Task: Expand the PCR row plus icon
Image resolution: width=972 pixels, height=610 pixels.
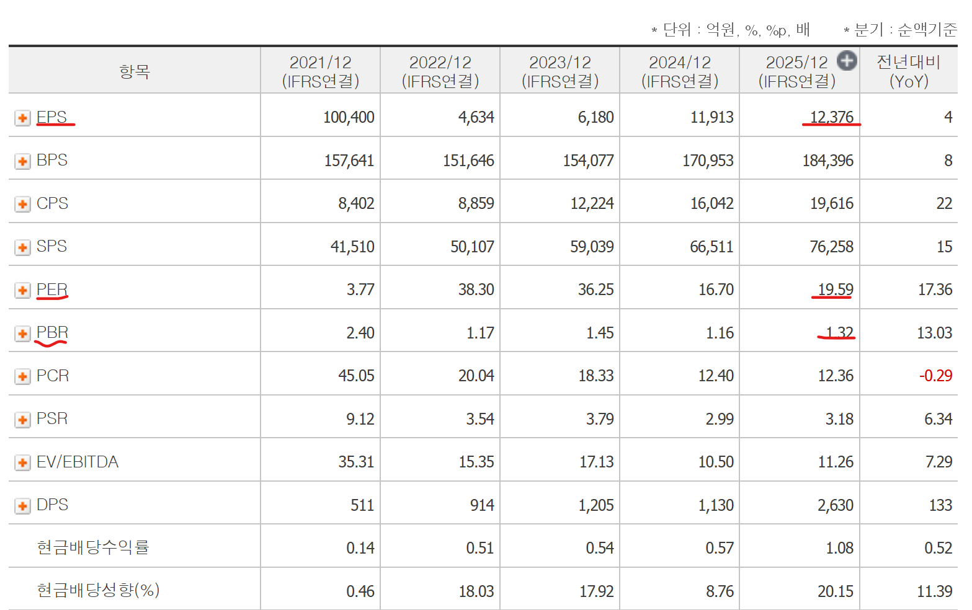Action: (x=23, y=376)
